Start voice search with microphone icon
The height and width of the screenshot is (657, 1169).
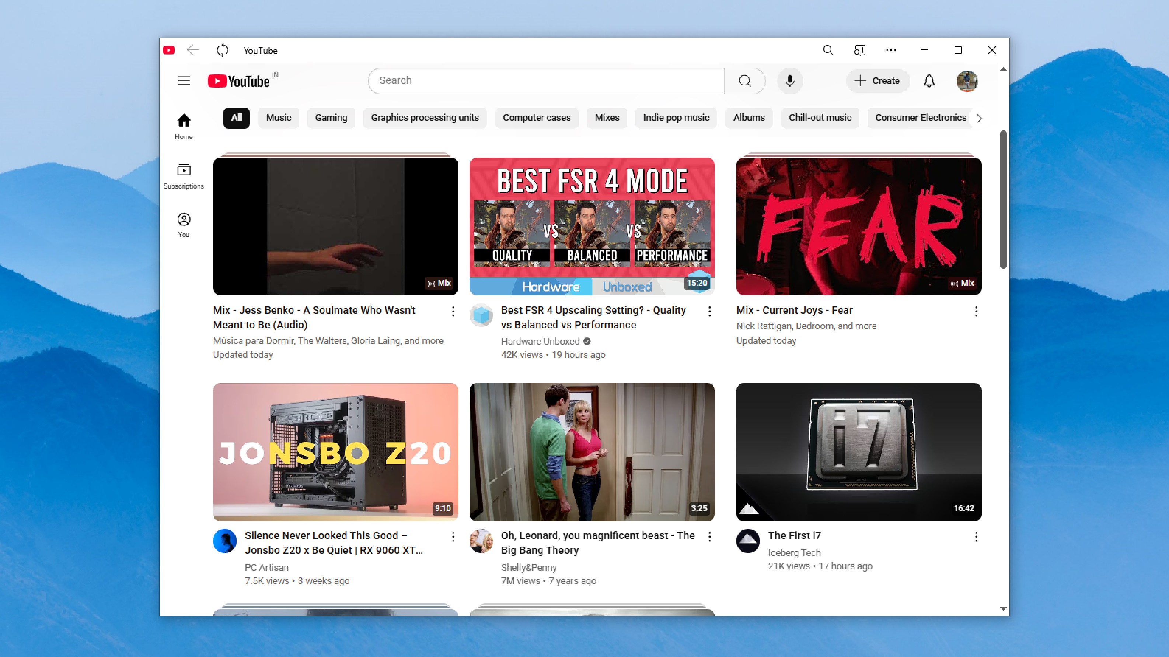pos(790,81)
